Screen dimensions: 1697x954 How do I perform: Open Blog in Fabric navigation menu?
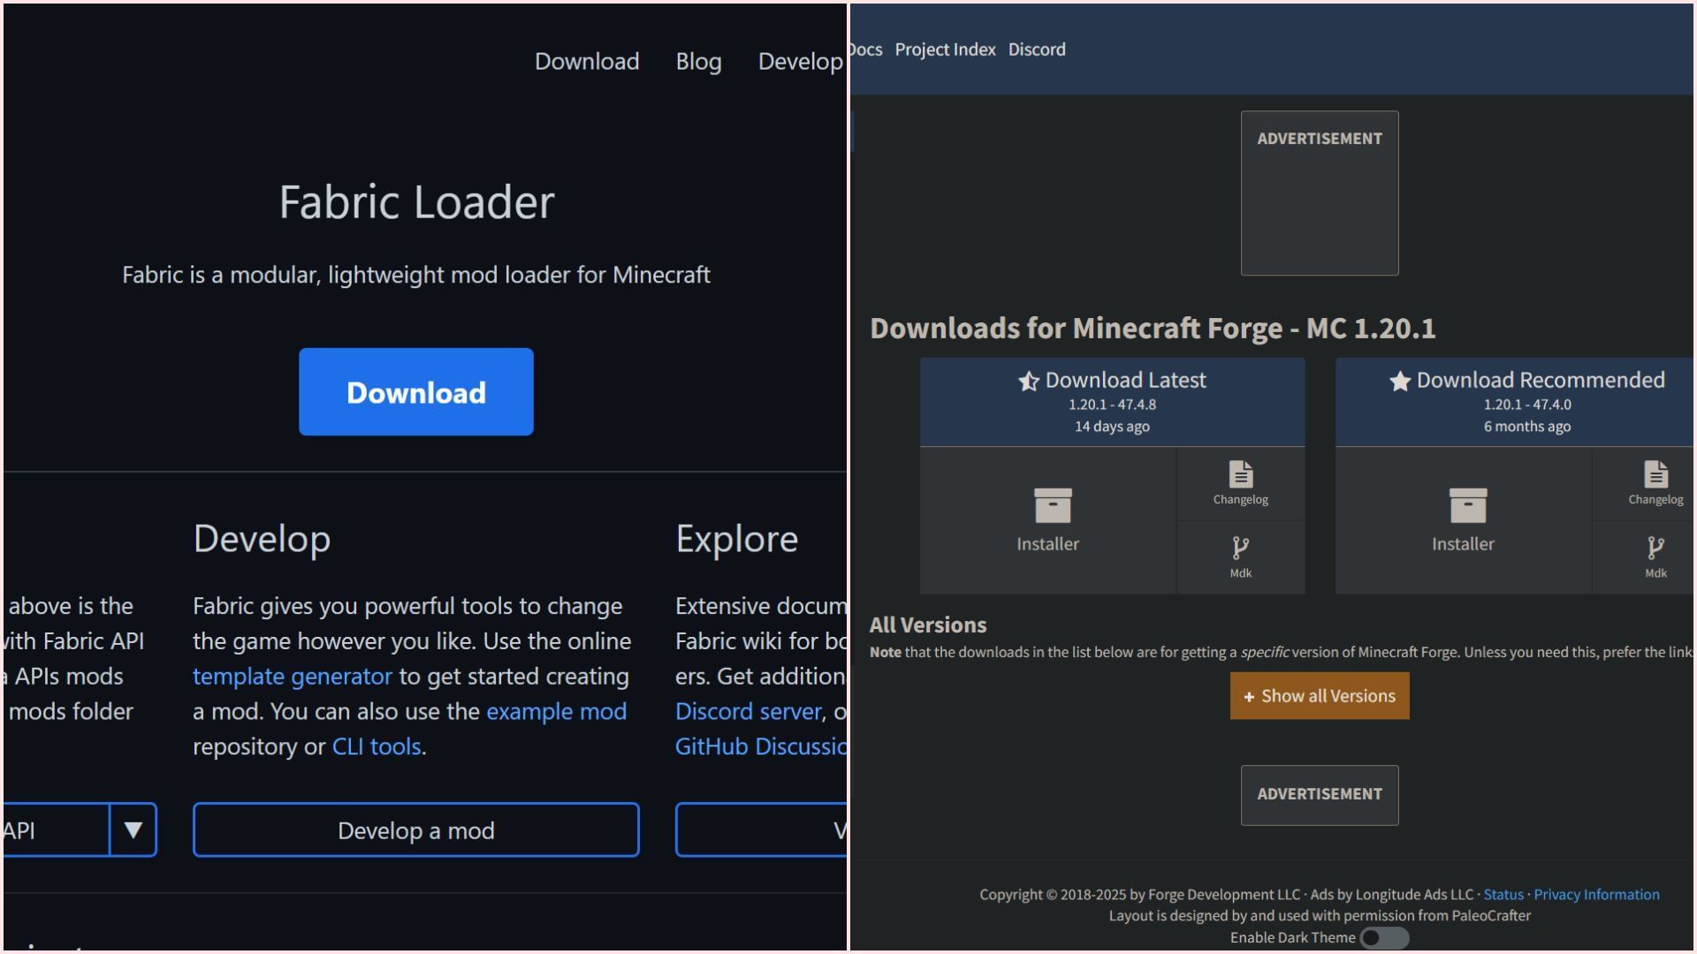[698, 62]
